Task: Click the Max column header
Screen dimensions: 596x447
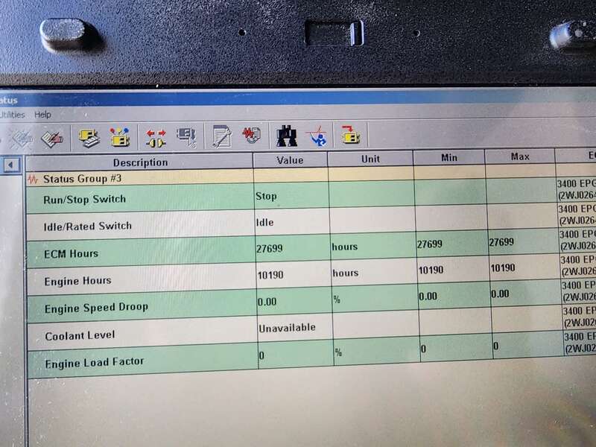Action: (519, 157)
